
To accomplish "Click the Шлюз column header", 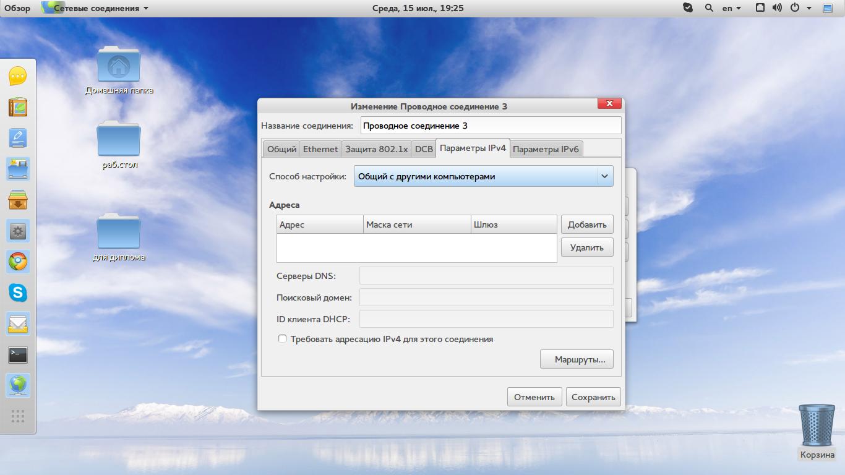I will tap(514, 225).
